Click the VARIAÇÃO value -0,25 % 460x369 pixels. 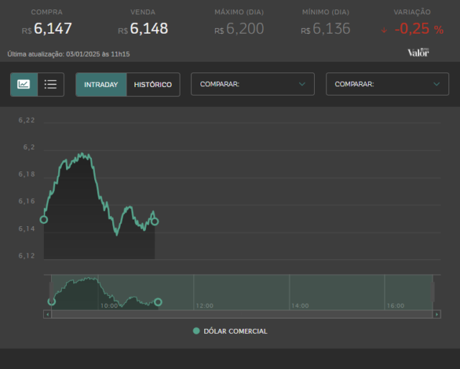(419, 29)
